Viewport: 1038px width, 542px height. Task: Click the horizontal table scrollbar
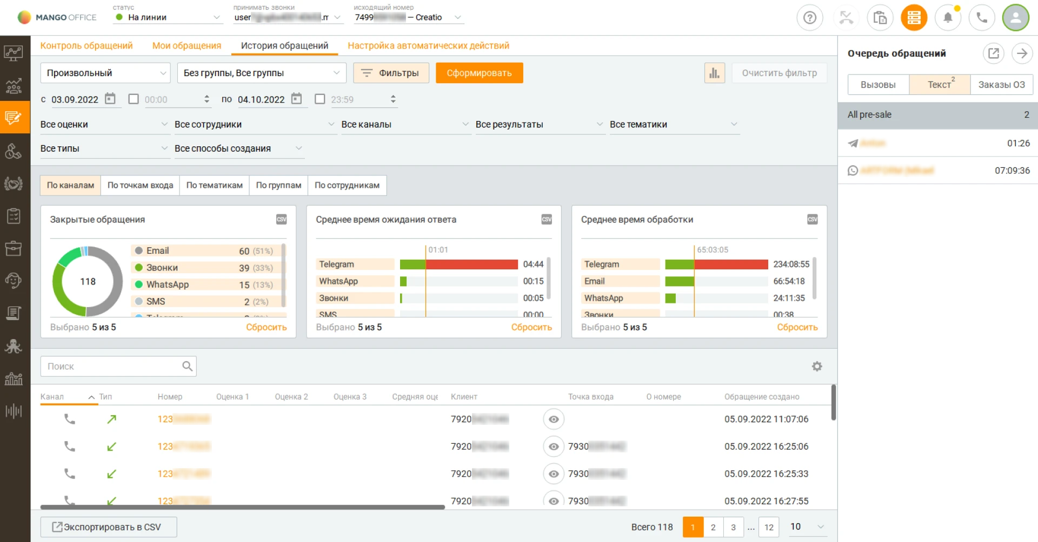pos(243,507)
